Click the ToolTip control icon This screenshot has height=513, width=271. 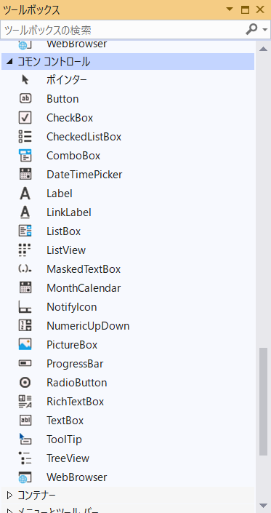pos(25,439)
